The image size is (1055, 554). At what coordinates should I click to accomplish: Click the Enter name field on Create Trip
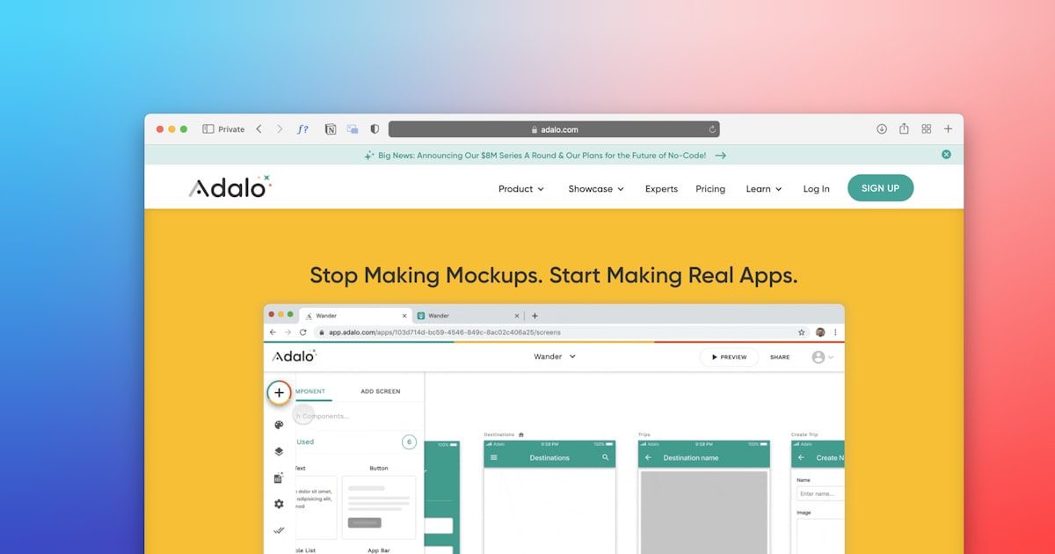[x=819, y=494]
